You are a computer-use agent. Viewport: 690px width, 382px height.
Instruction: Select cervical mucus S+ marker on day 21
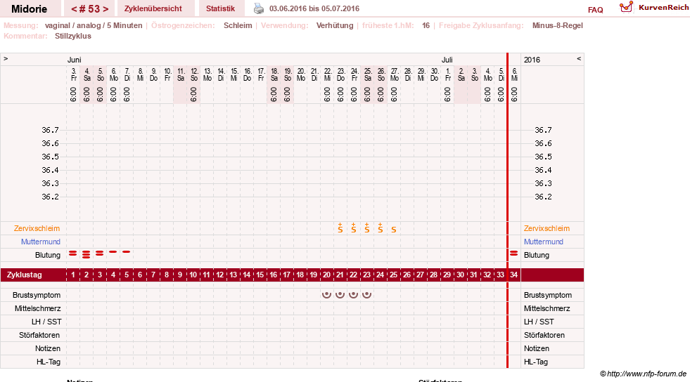pos(340,228)
